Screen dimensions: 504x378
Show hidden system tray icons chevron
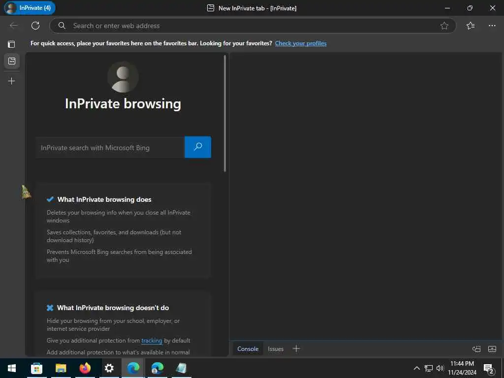click(x=416, y=368)
